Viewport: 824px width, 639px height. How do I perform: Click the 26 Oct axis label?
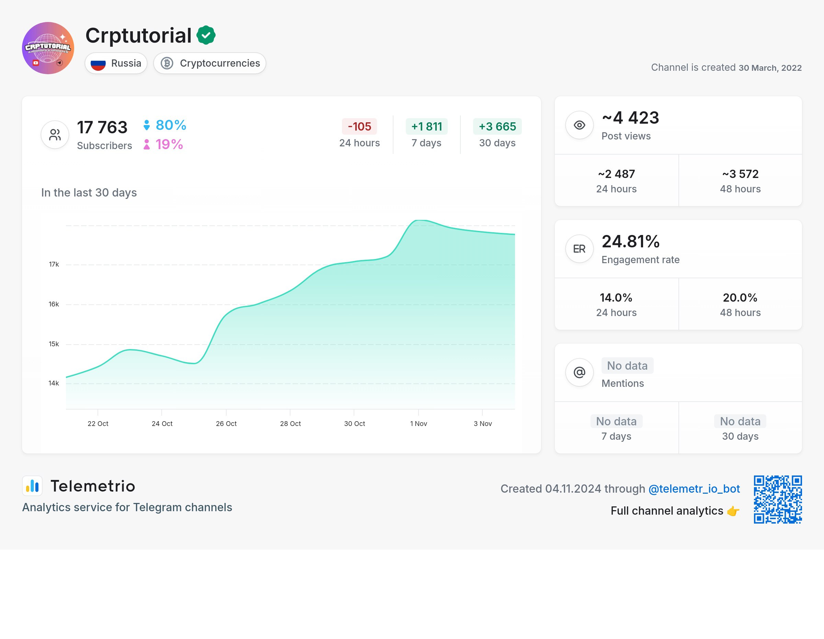click(x=226, y=424)
